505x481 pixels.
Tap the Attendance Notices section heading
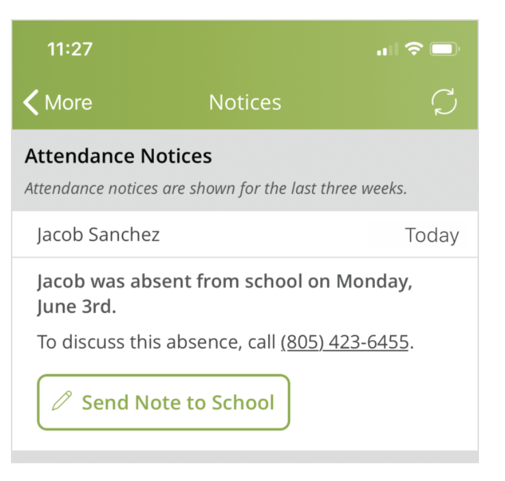[118, 156]
